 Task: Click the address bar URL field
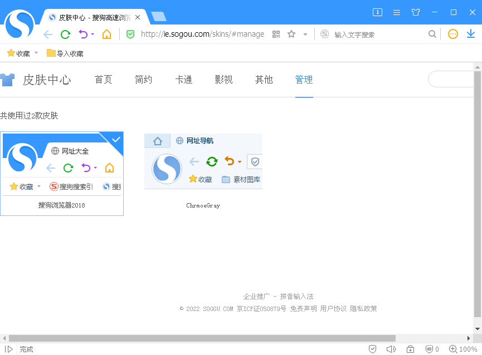[202, 34]
